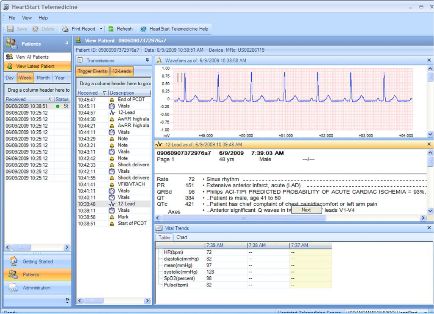Open Administration section
434x314 pixels.
(x=37, y=288)
